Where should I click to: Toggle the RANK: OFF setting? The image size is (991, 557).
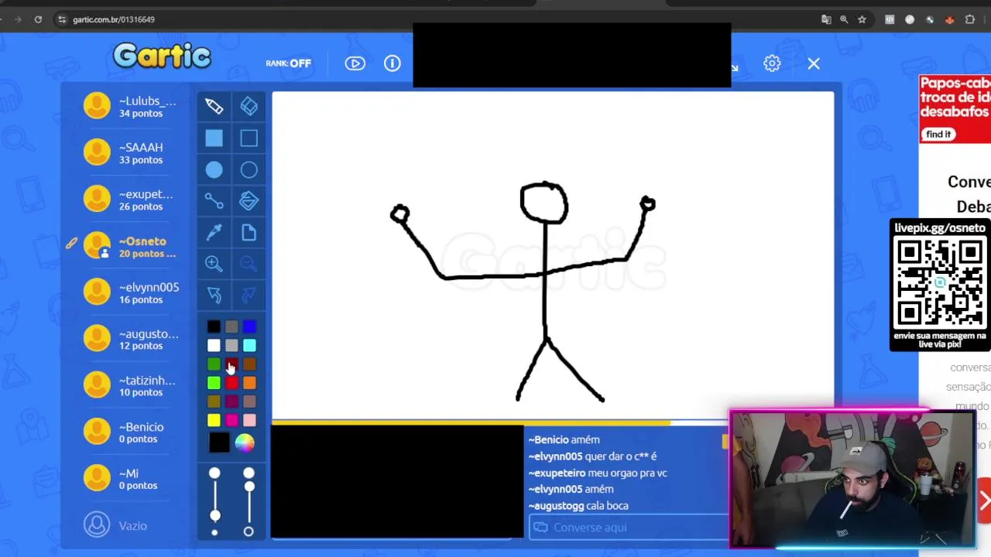click(x=288, y=63)
